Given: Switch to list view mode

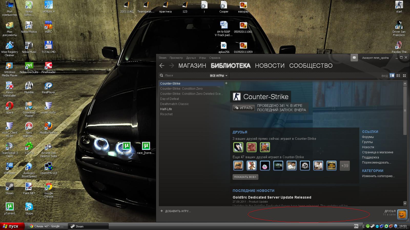Looking at the screenshot, I should click(x=398, y=76).
